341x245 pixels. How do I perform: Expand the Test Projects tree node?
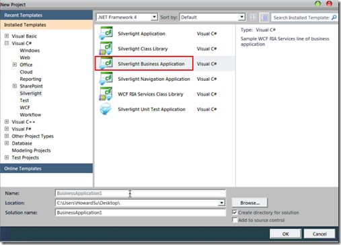point(7,157)
